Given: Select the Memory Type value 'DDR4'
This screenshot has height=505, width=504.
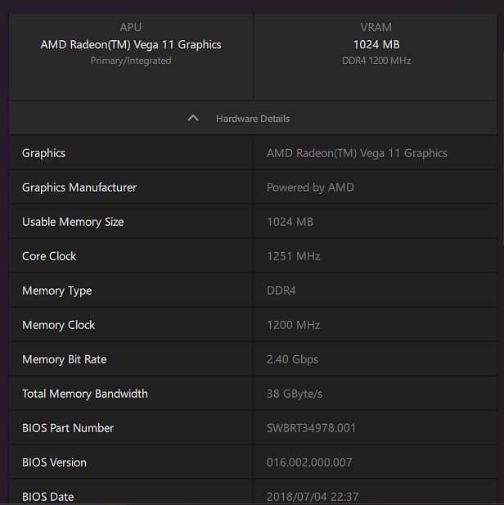Looking at the screenshot, I should coord(281,291).
